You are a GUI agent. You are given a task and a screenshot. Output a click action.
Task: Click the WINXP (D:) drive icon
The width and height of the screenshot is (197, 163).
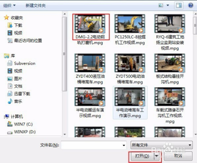10,133
